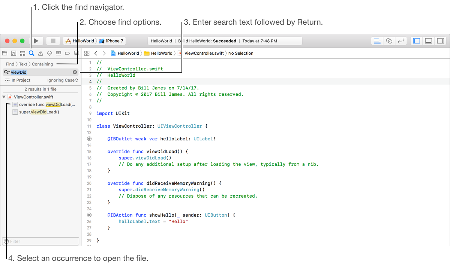Open the project navigator folder icon
The height and width of the screenshot is (265, 450).
[x=5, y=53]
